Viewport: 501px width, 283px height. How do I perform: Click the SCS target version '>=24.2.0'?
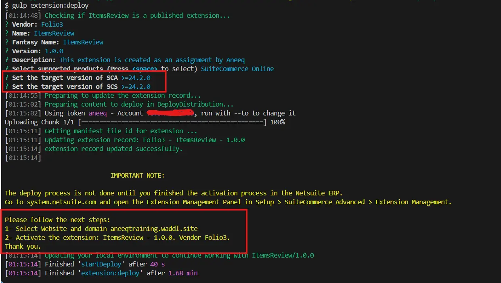click(x=136, y=87)
